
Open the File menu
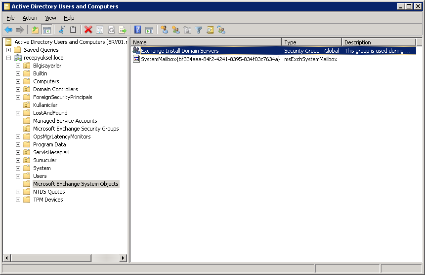pyautogui.click(x=10, y=18)
